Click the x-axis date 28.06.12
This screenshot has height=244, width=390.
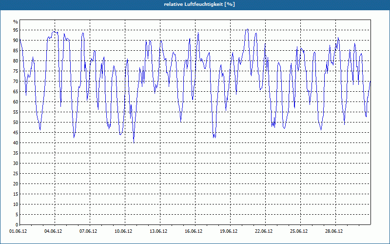(334, 231)
